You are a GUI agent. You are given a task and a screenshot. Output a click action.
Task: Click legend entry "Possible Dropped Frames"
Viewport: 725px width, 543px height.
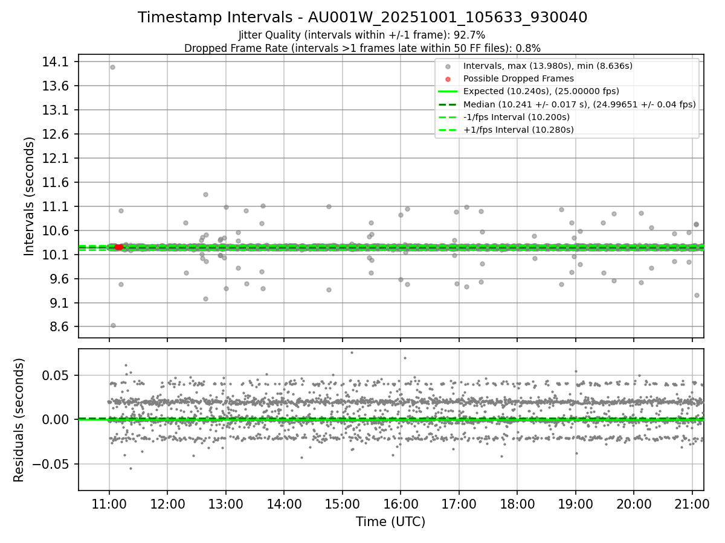click(x=518, y=78)
